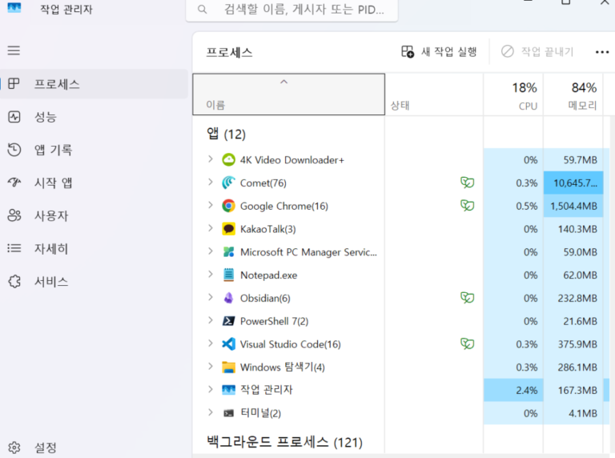Click efficiency mode leaf icon for Comet
This screenshot has height=458, width=615.
468,183
